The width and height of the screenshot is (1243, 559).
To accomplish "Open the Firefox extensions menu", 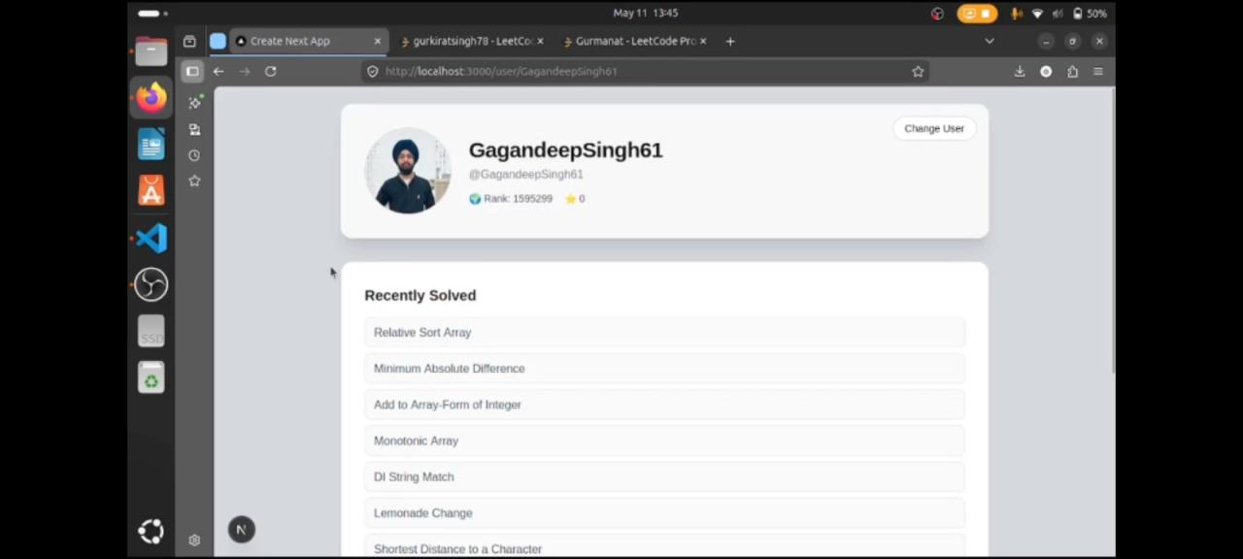I will pyautogui.click(x=1072, y=71).
